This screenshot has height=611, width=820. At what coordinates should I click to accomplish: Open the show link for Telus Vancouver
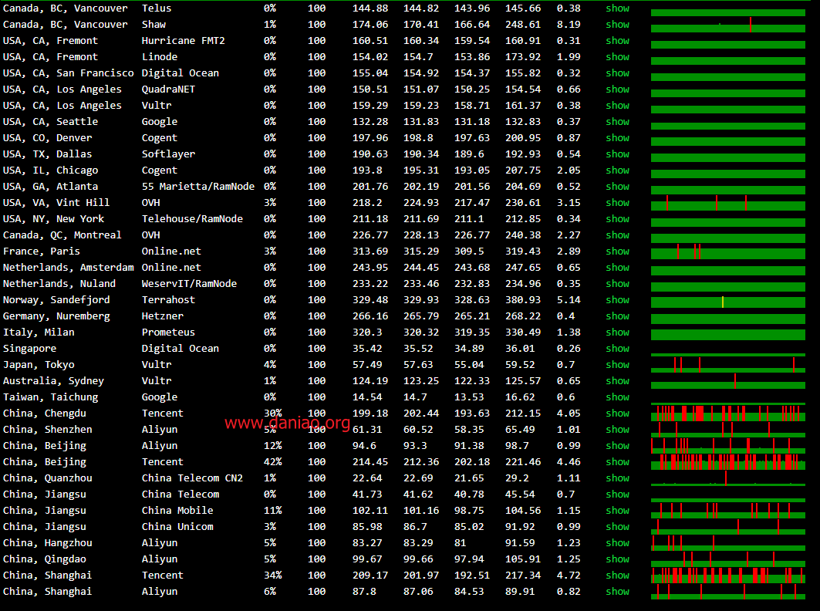point(617,8)
